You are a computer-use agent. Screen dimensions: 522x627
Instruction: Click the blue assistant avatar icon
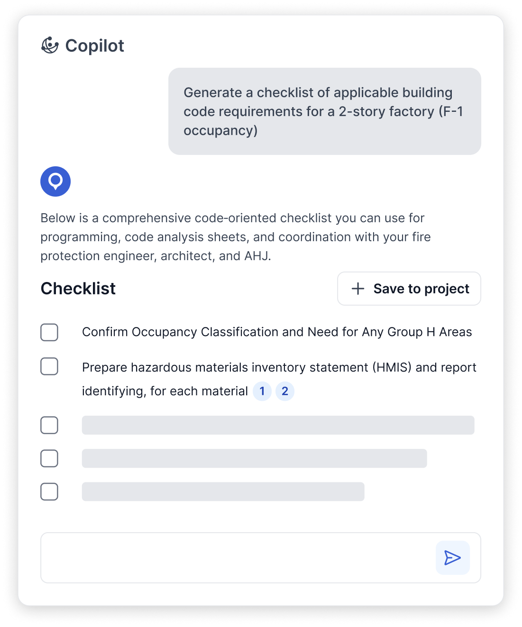click(55, 182)
